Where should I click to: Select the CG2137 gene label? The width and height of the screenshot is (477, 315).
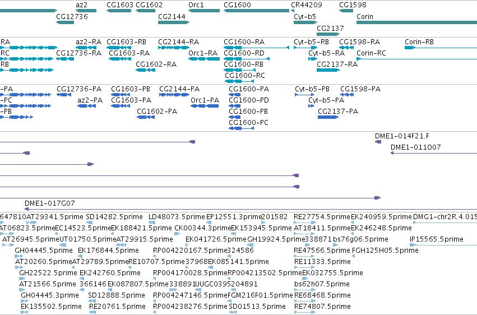(330, 28)
